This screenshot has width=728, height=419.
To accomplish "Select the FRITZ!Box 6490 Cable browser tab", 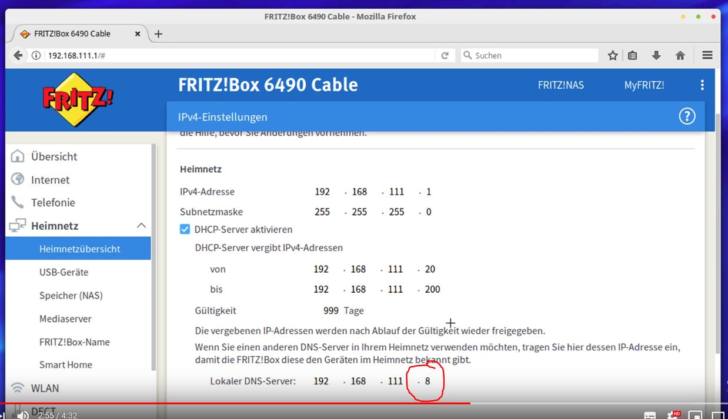I will (x=79, y=34).
